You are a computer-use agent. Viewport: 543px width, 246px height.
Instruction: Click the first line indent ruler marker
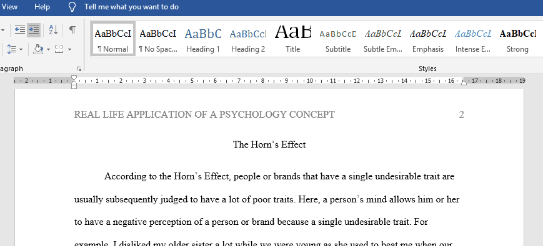[x=74, y=78]
